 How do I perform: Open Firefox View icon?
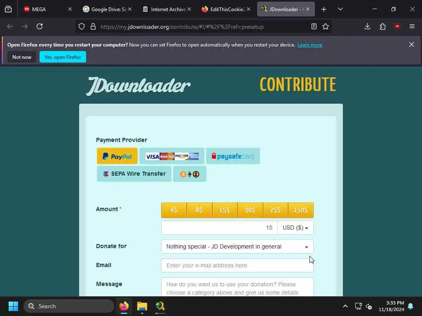pos(8,9)
